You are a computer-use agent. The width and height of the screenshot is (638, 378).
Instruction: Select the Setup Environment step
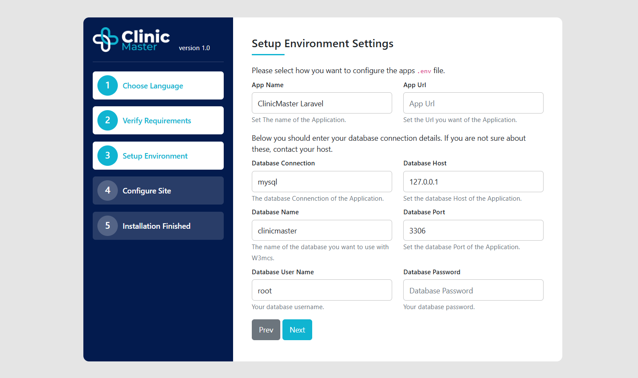pos(155,156)
